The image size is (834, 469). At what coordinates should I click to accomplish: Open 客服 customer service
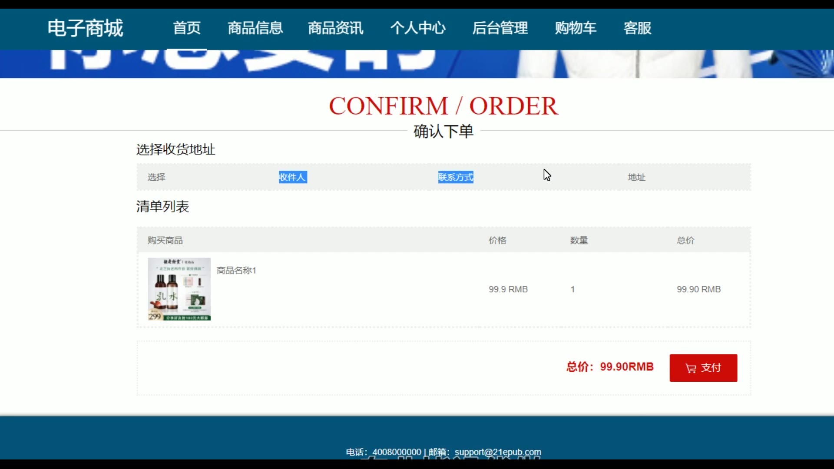tap(637, 28)
